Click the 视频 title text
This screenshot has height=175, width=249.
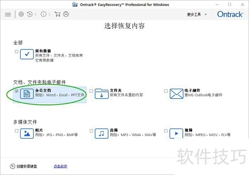pos(189,130)
